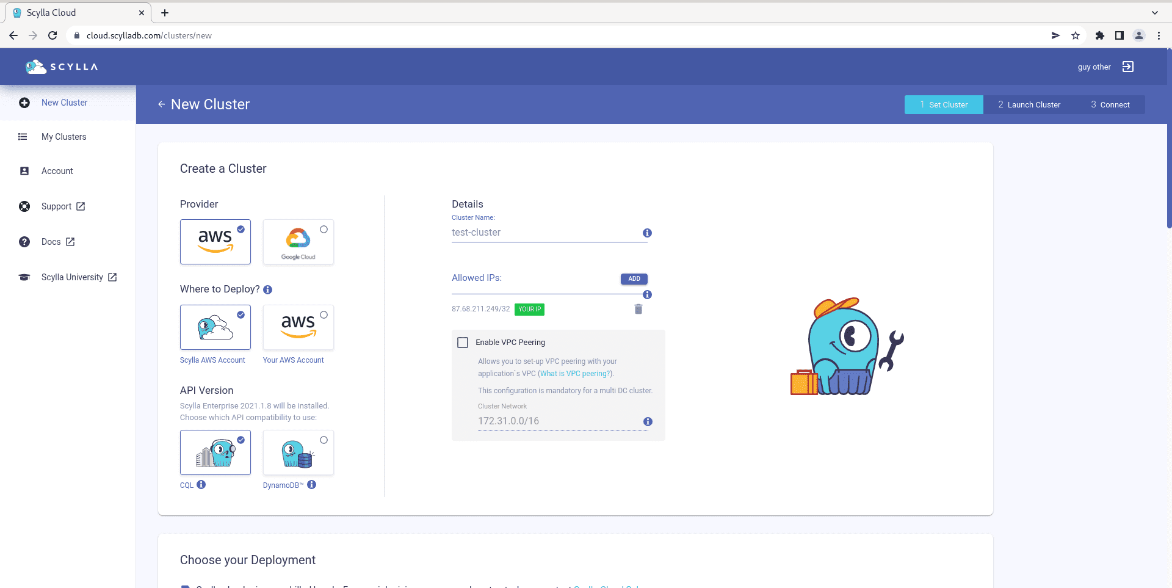Click the Cluster Name input field
Screen dimensions: 1172x588
point(545,233)
